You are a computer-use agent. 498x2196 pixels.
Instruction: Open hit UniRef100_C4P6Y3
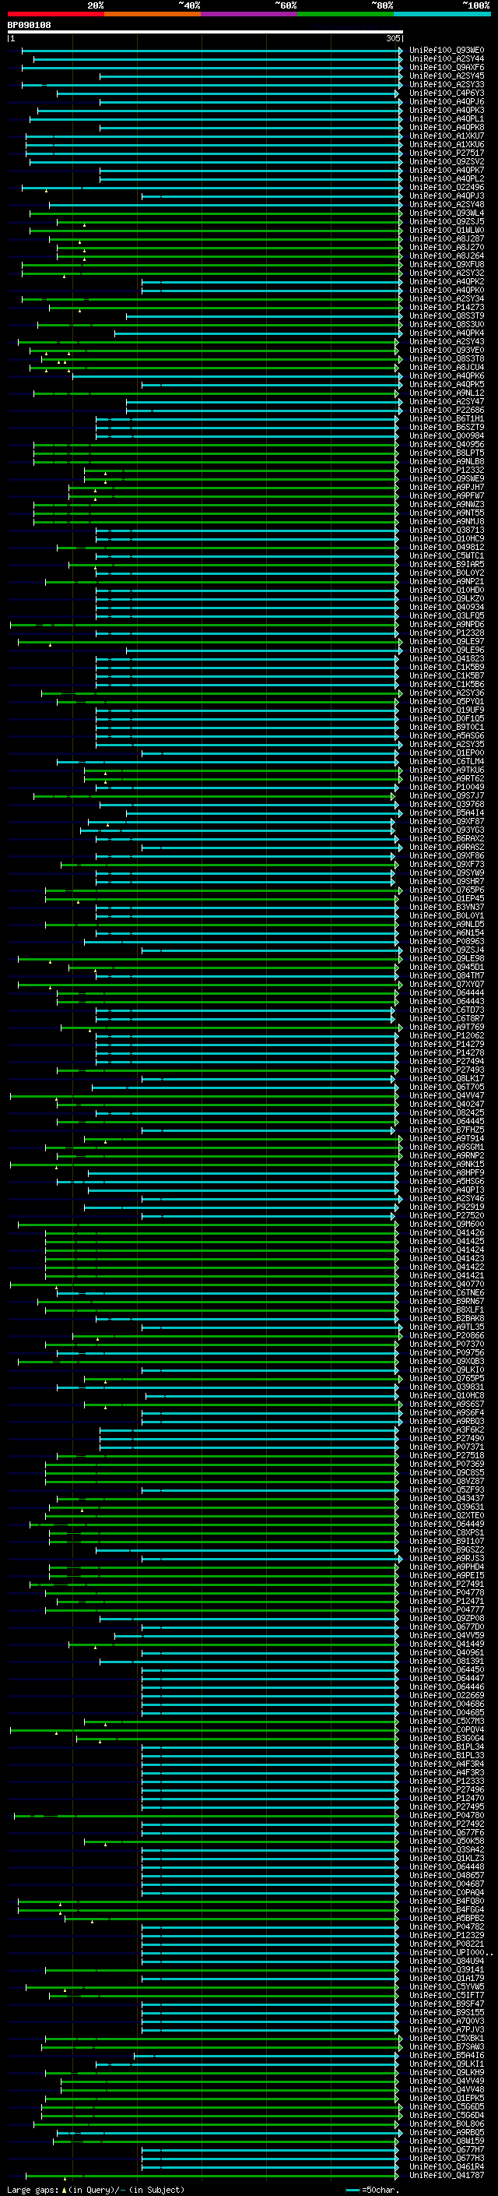(447, 93)
